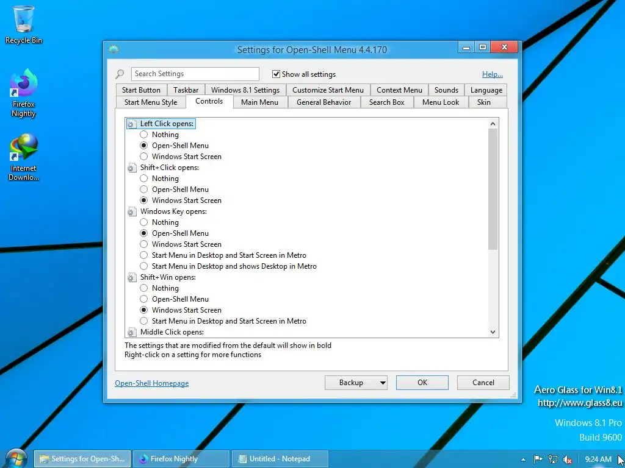The image size is (625, 468).
Task: Switch to Untitled - Notepad taskbar button
Action: pyautogui.click(x=280, y=459)
